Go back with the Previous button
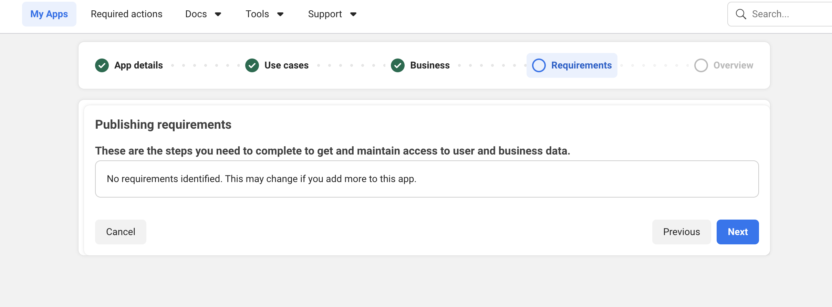Screen dimensions: 832x307 click(681, 232)
